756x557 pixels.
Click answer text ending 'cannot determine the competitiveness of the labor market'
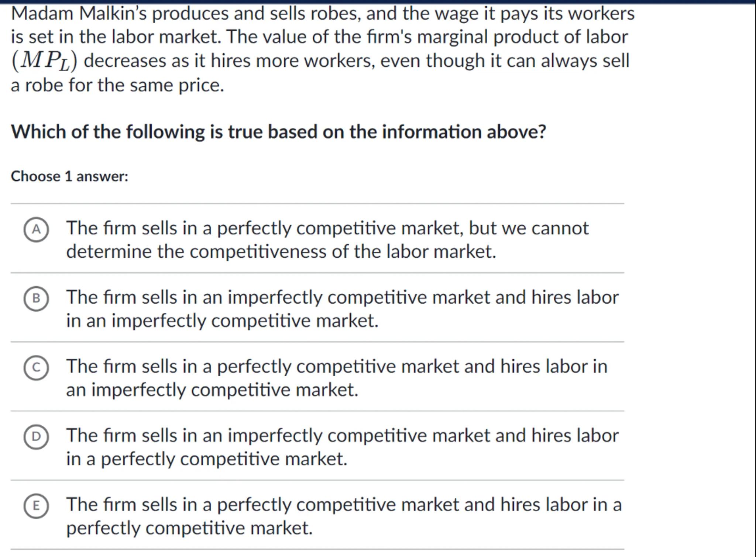(x=327, y=240)
